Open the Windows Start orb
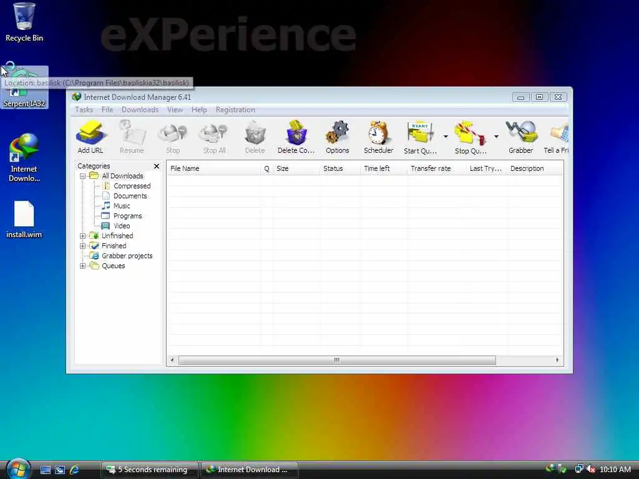The width and height of the screenshot is (639, 479). tap(18, 469)
